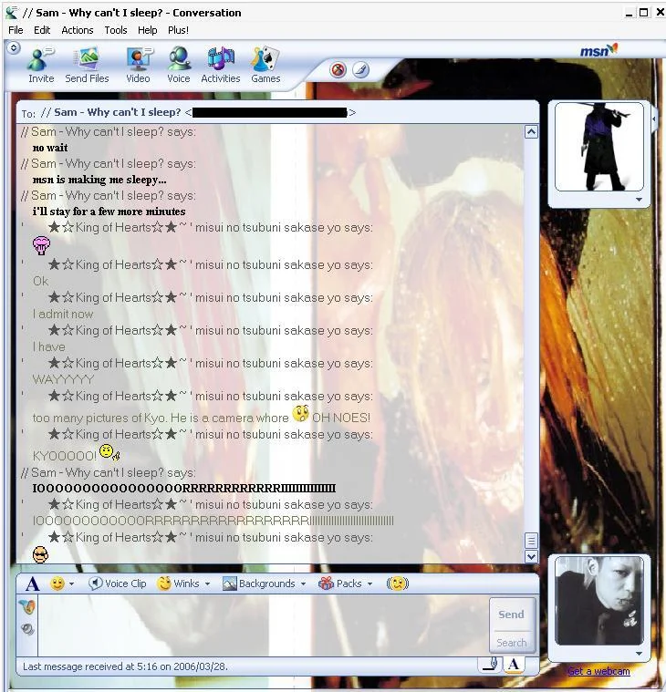Viewport: 666px width, 692px height.
Task: Open the emoticon picker smiley
Action: click(x=57, y=584)
